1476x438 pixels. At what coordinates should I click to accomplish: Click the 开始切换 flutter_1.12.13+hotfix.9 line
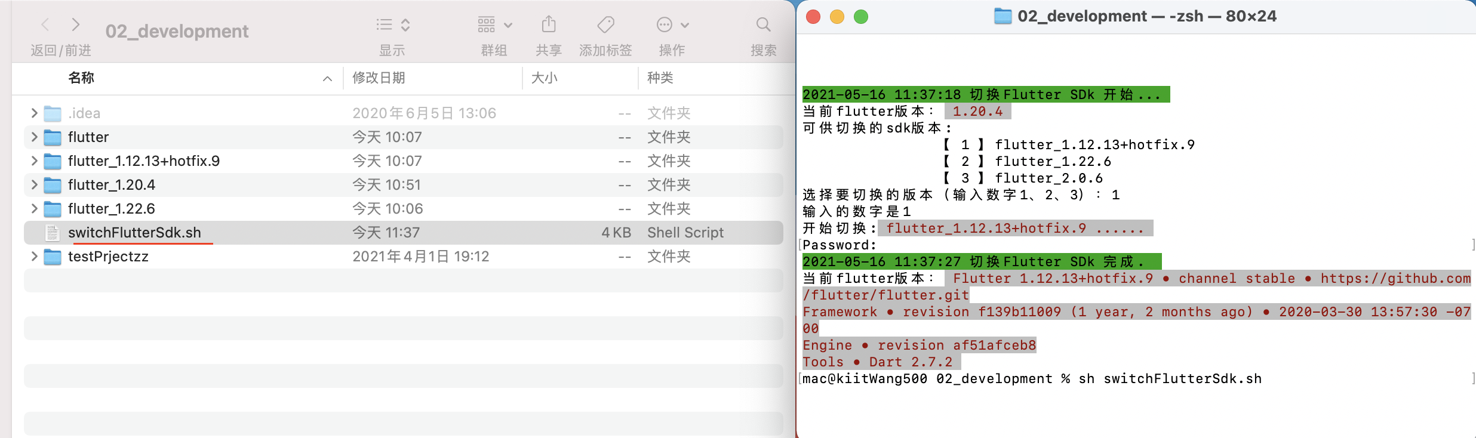tap(977, 228)
